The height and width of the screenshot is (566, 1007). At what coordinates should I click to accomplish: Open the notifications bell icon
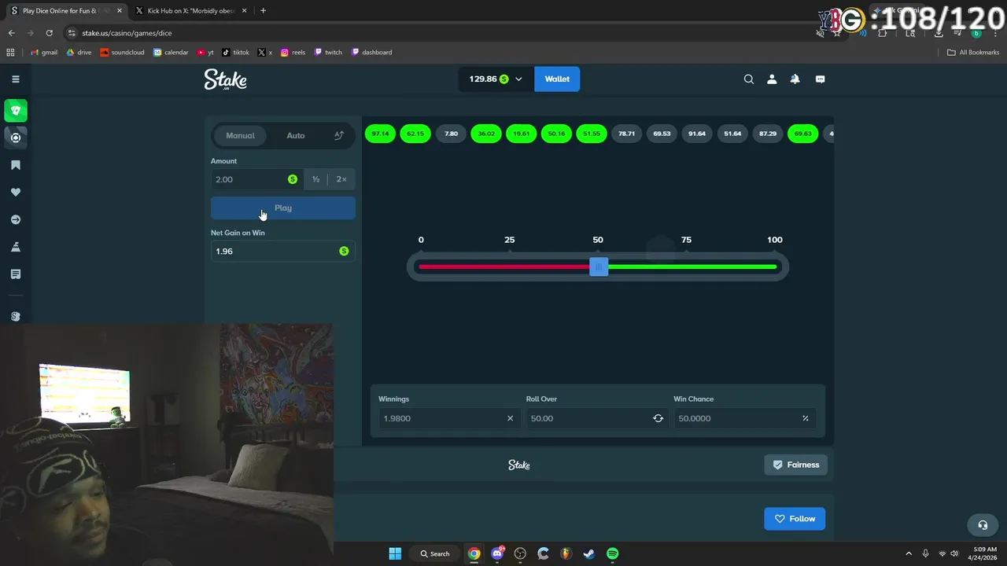(795, 79)
